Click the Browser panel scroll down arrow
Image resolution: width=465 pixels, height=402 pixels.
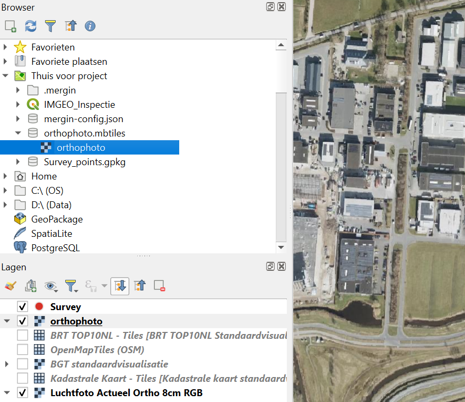(281, 247)
